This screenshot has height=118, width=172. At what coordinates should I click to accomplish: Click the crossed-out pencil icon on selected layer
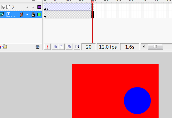(22, 15)
